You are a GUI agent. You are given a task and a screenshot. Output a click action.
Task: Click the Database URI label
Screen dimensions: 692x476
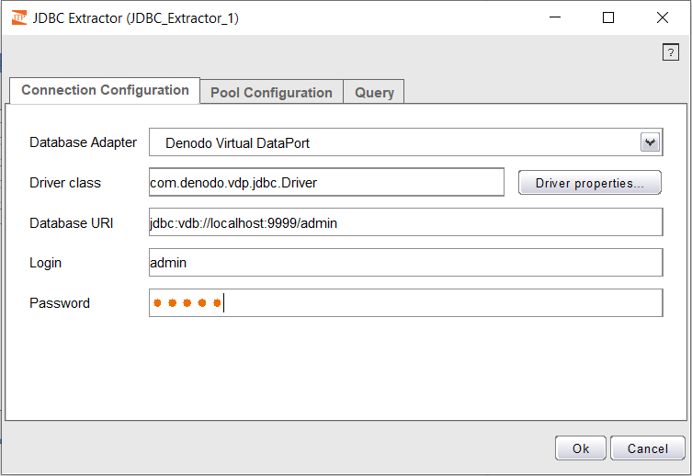(x=71, y=222)
